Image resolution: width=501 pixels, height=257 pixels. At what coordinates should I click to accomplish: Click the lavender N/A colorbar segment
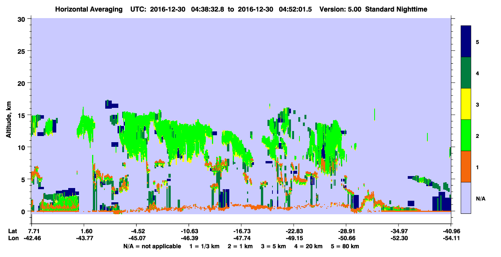tap(466, 197)
